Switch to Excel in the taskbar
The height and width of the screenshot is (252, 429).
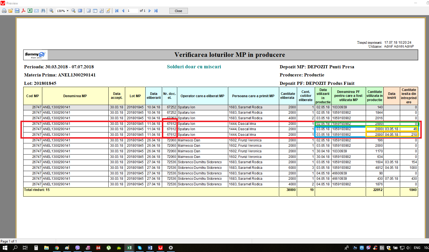point(129,248)
